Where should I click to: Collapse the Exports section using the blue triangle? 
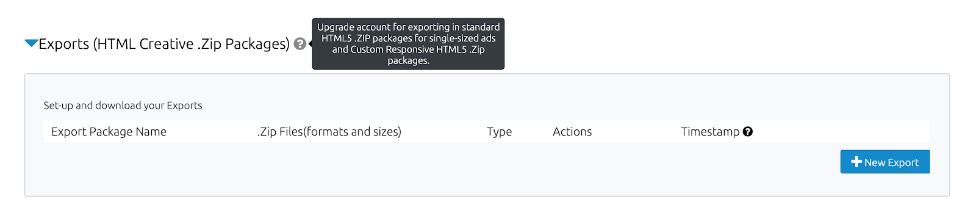pyautogui.click(x=31, y=43)
